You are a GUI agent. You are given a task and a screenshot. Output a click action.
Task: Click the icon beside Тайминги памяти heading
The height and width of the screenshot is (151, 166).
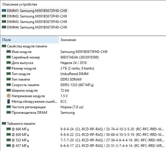pos(4,123)
